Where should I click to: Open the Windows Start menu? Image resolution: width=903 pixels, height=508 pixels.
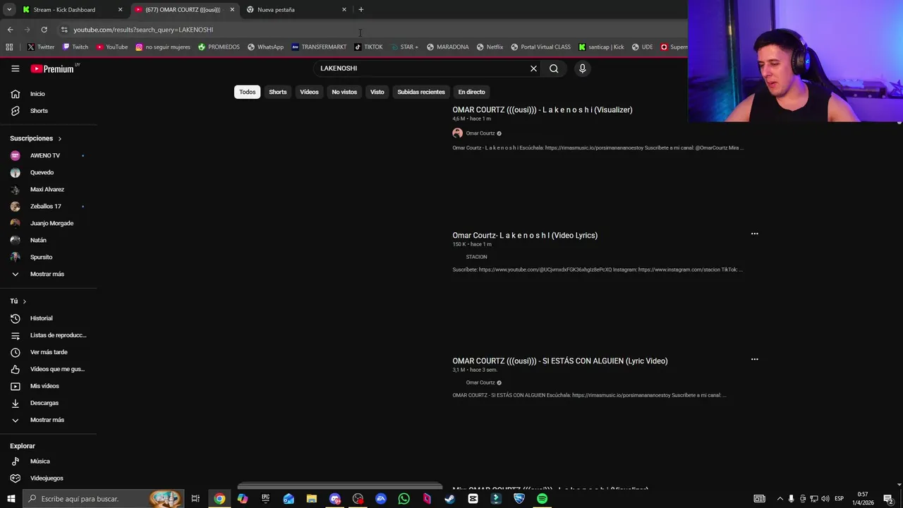pos(11,499)
